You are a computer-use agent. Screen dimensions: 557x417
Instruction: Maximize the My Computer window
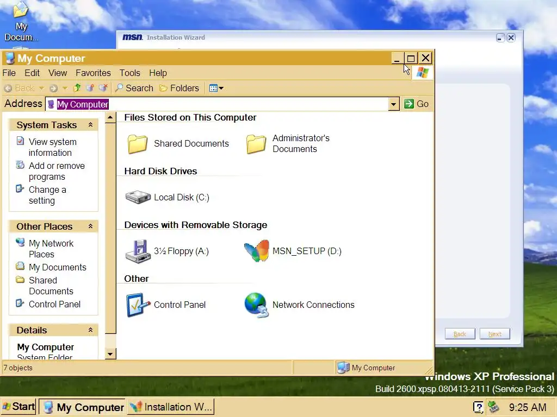click(x=411, y=58)
